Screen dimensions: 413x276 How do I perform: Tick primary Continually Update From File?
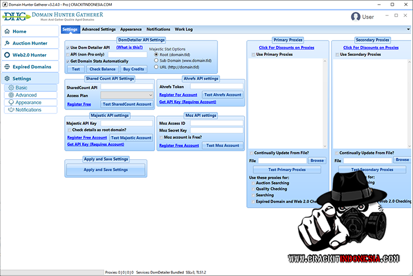252,153
